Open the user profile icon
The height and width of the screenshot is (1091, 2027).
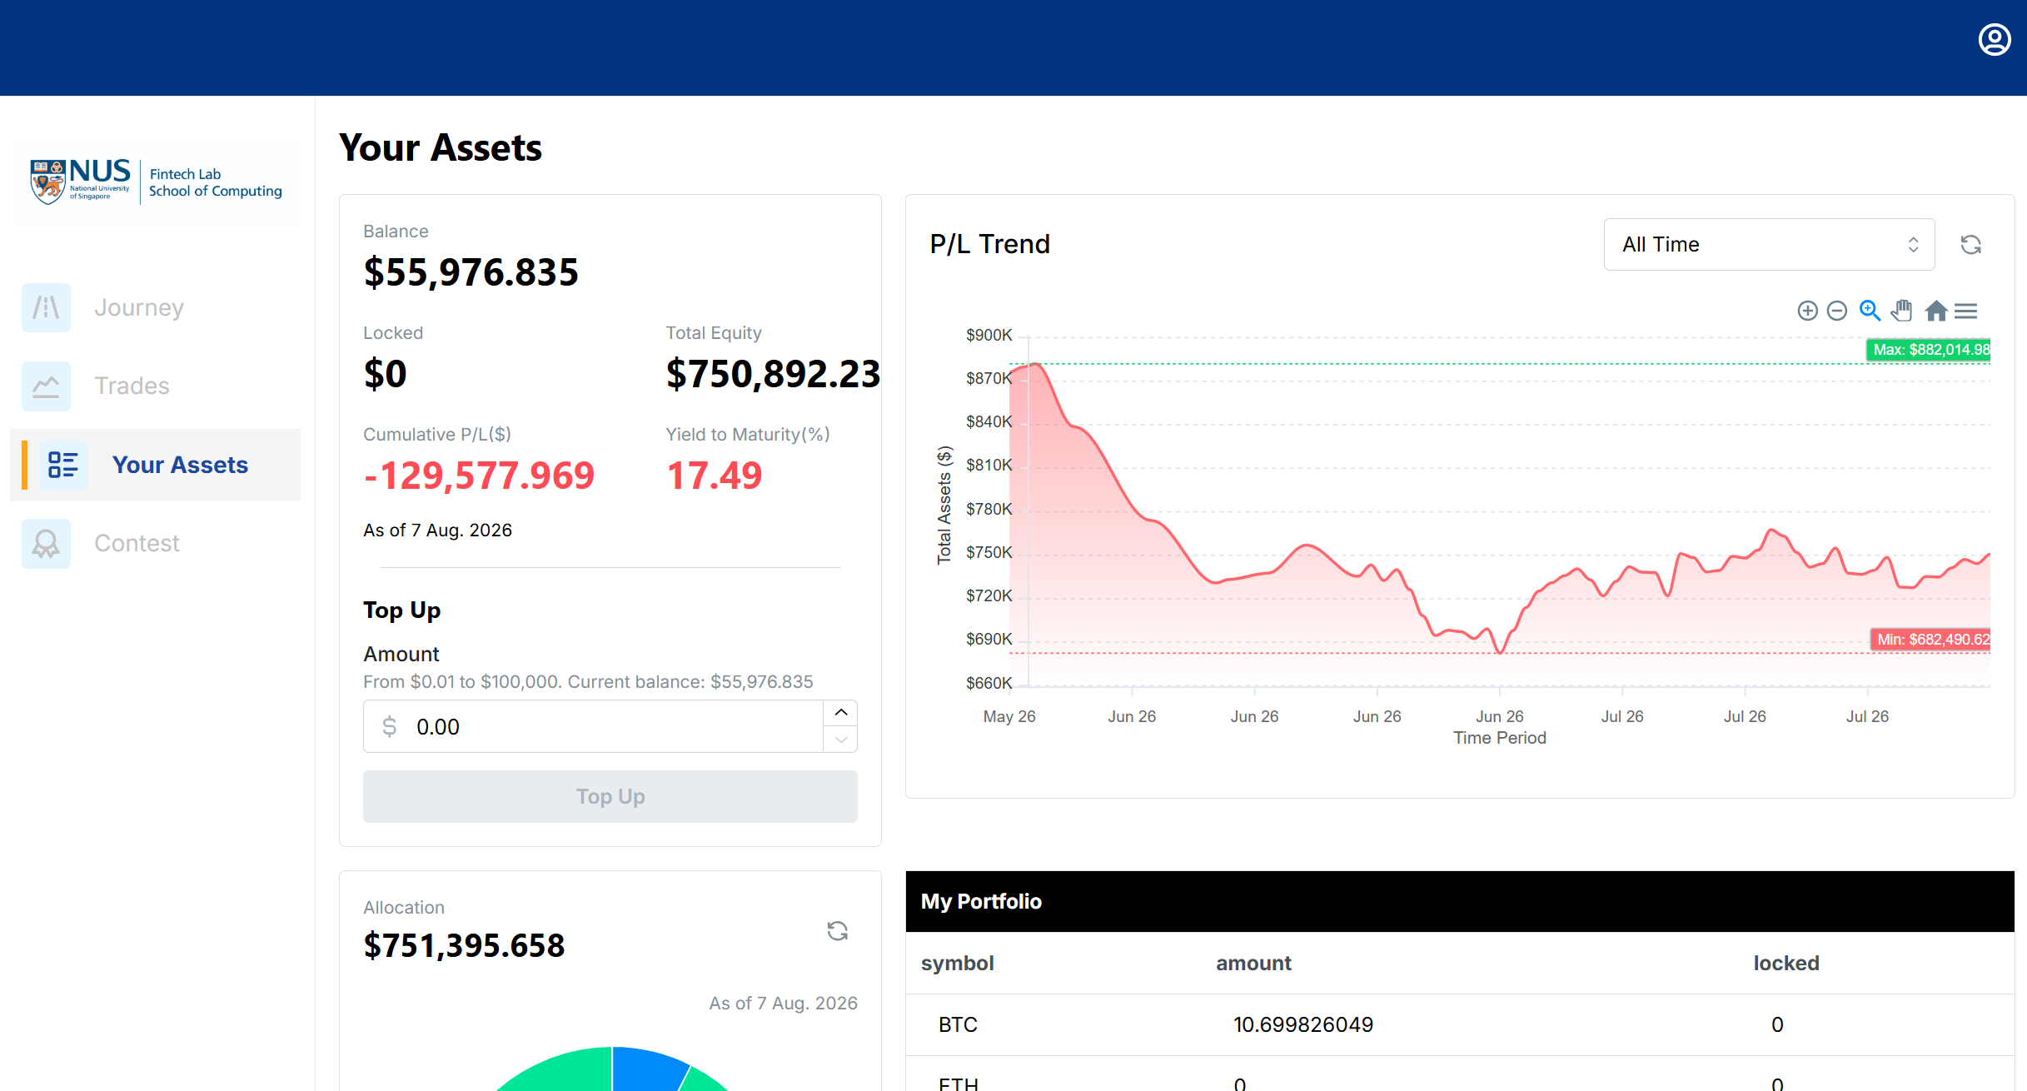(1995, 40)
